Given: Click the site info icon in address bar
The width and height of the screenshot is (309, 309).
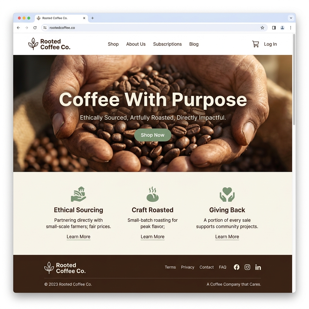Looking at the screenshot, I should click(x=45, y=28).
